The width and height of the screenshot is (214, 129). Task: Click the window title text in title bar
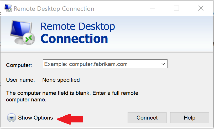click(x=54, y=9)
